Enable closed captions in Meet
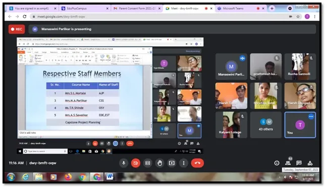Viewport: 327px width, 189px height. tap(148, 163)
